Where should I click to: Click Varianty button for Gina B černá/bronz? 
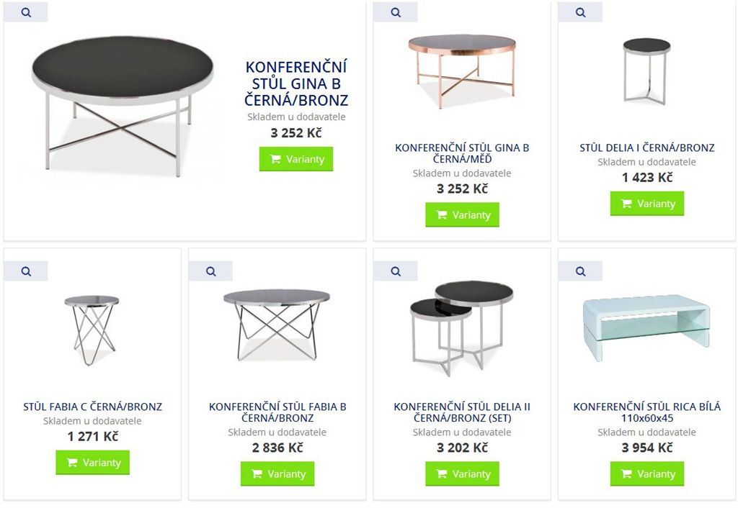[296, 159]
